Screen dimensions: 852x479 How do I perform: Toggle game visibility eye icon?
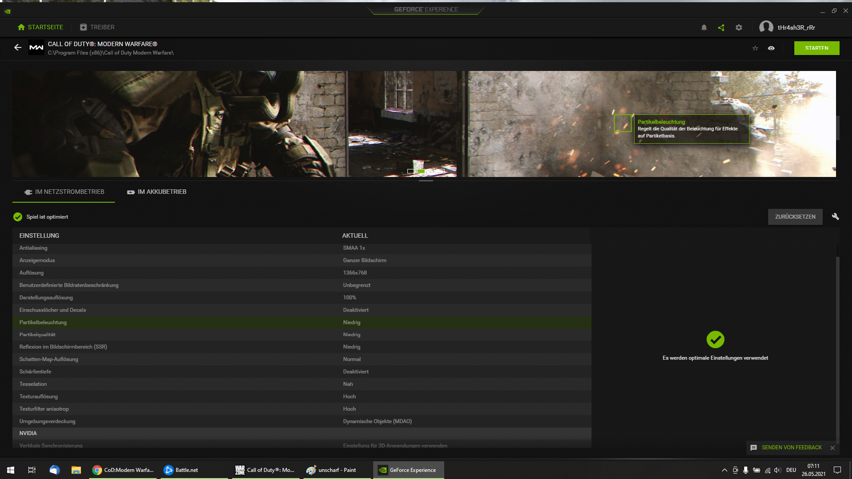click(x=771, y=48)
